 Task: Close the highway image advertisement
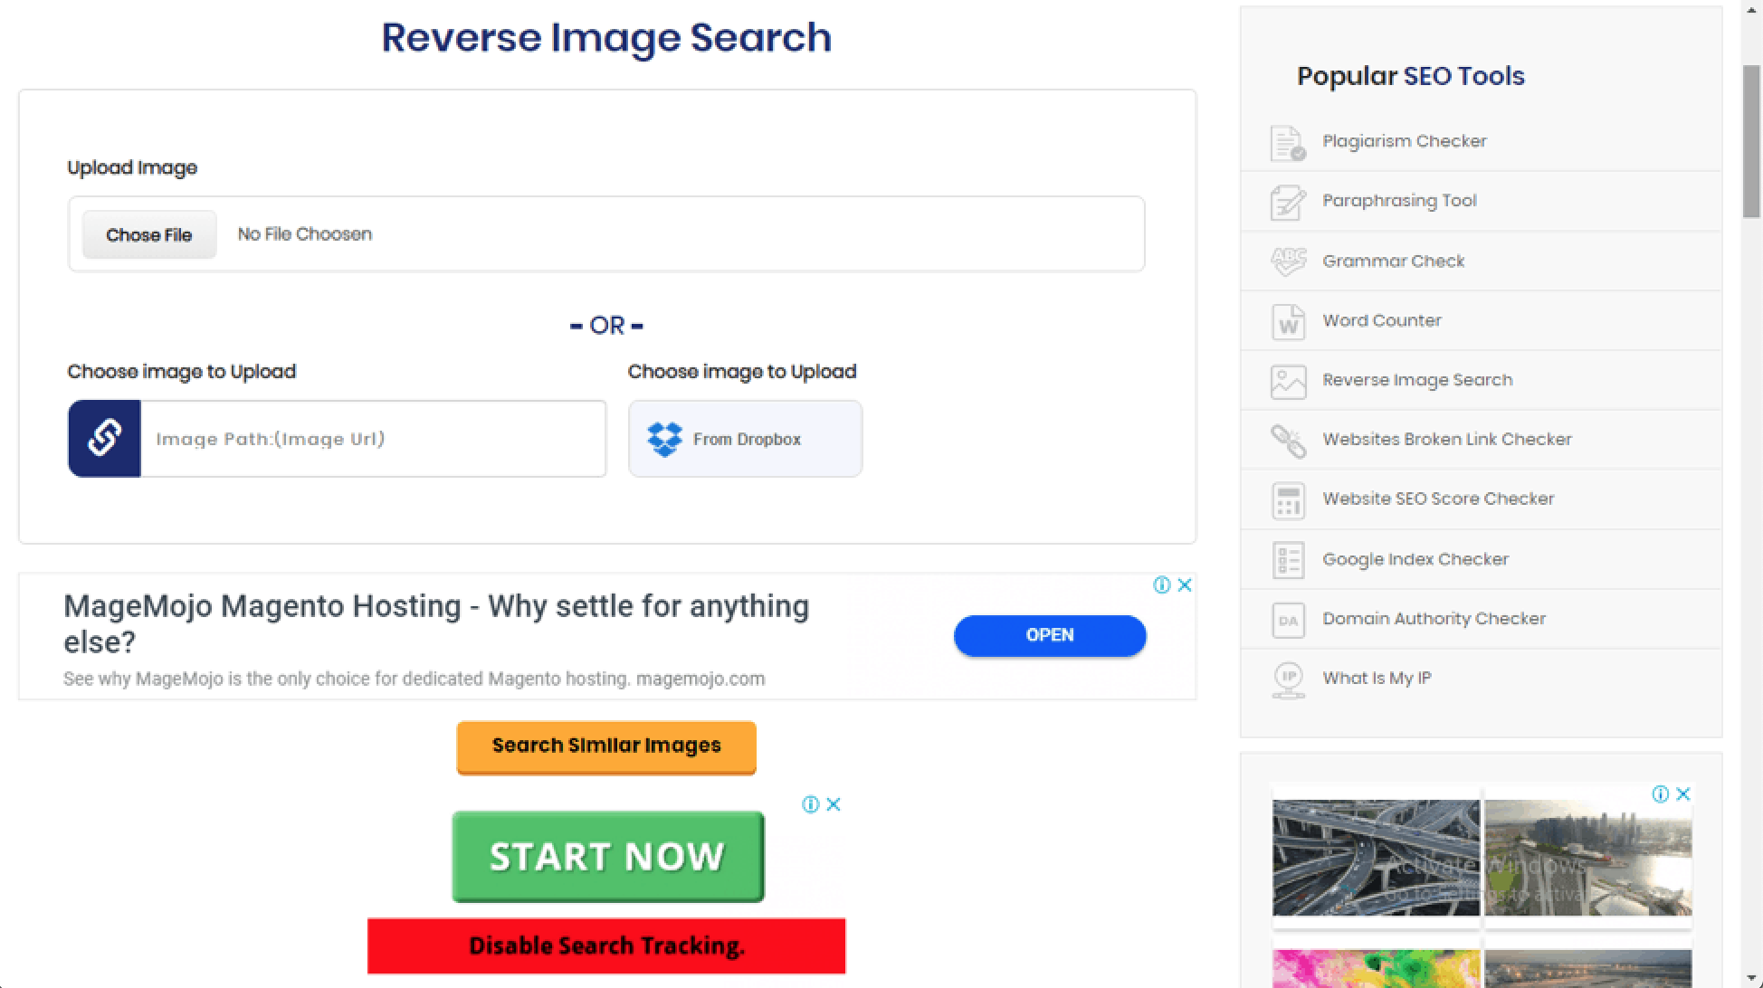[x=1682, y=793]
